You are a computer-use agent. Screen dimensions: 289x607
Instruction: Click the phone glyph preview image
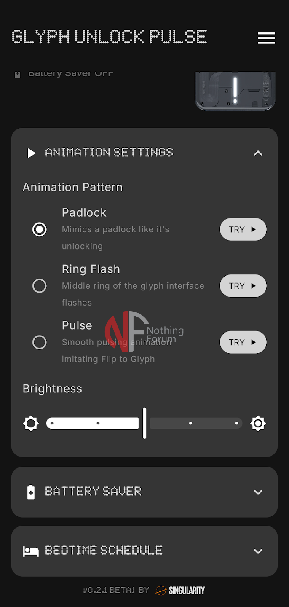coord(235,91)
